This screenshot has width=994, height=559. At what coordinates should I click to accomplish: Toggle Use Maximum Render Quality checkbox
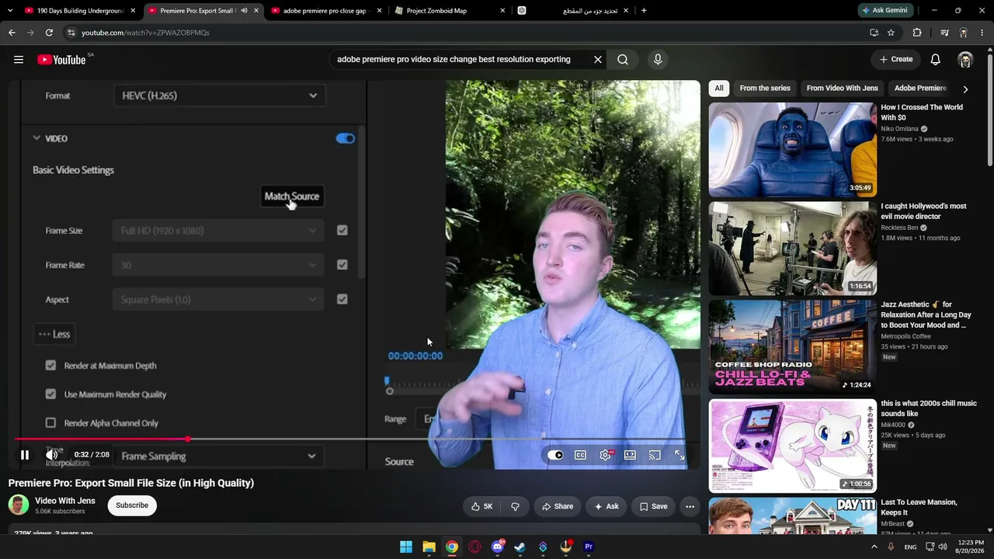tap(50, 394)
